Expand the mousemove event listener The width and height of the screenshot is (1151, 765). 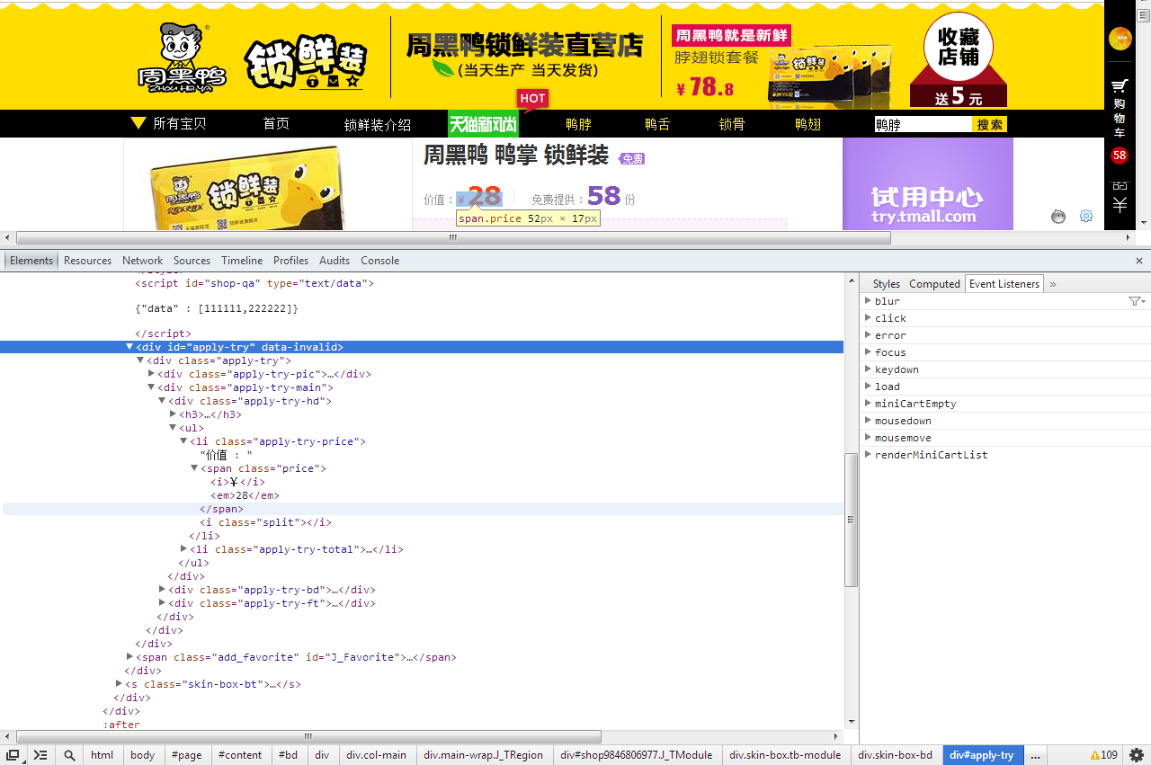(x=868, y=438)
